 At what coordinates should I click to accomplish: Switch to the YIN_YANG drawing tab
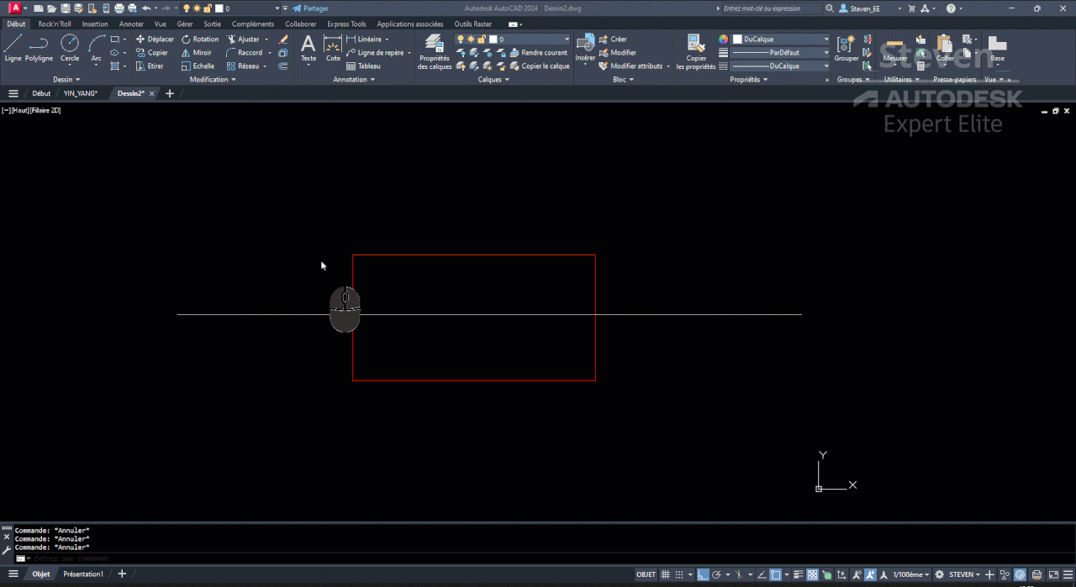pyautogui.click(x=81, y=93)
